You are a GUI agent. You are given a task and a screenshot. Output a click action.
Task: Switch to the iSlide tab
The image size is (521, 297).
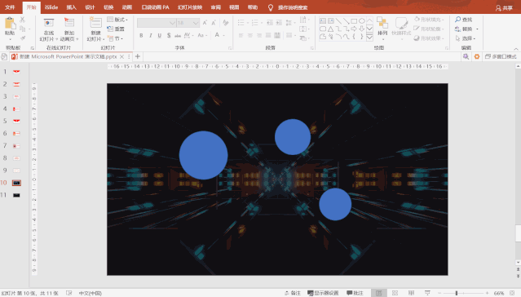(x=51, y=7)
